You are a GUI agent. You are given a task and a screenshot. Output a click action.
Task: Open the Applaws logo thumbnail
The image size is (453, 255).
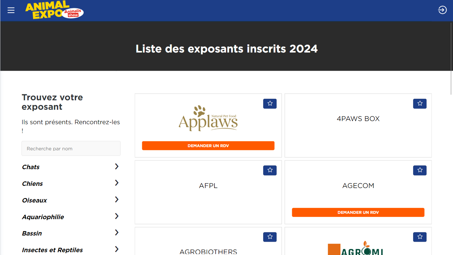[208, 118]
